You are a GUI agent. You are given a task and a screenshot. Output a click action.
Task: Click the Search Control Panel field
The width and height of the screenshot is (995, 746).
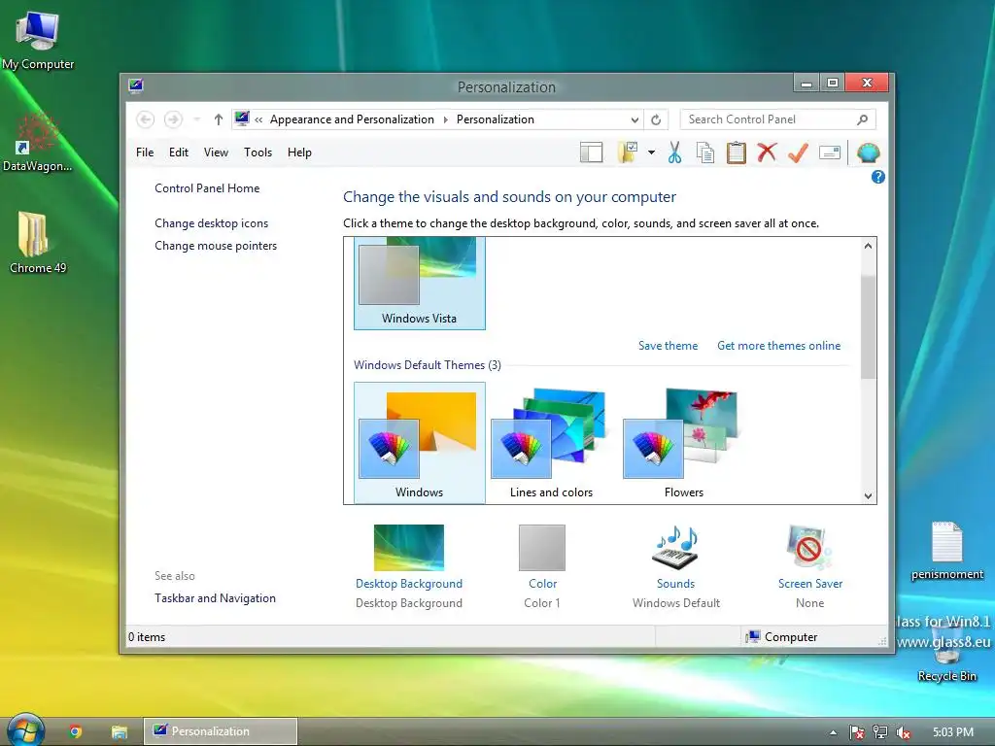point(777,119)
